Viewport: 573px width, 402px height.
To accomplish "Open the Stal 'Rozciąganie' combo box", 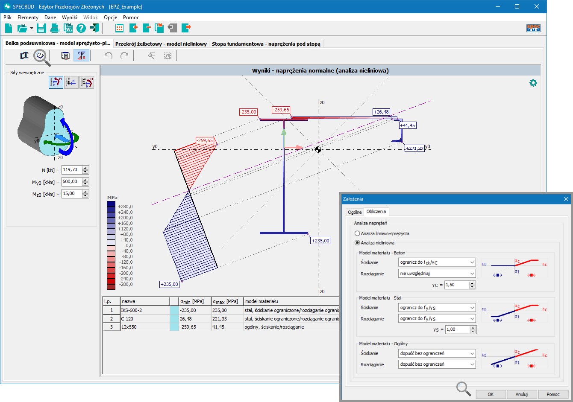I will pyautogui.click(x=437, y=319).
